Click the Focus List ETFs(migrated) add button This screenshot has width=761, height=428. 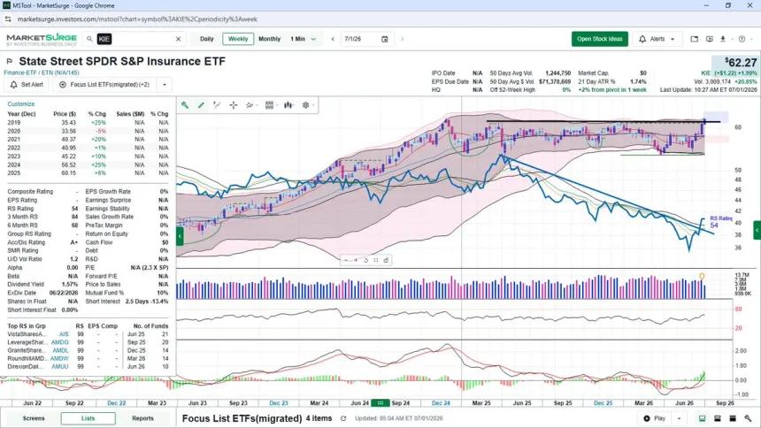click(104, 84)
